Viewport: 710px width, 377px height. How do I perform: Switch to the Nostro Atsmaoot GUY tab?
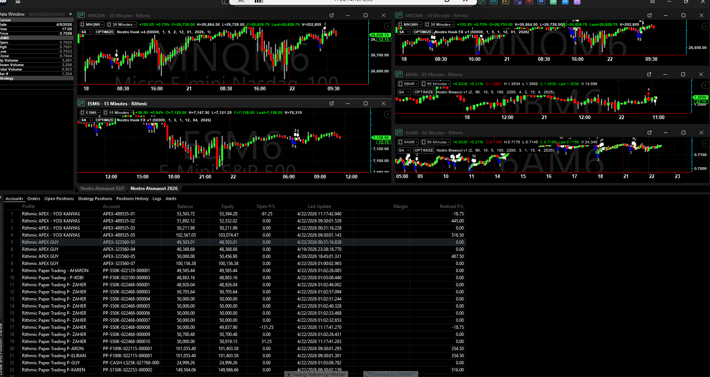pos(102,188)
